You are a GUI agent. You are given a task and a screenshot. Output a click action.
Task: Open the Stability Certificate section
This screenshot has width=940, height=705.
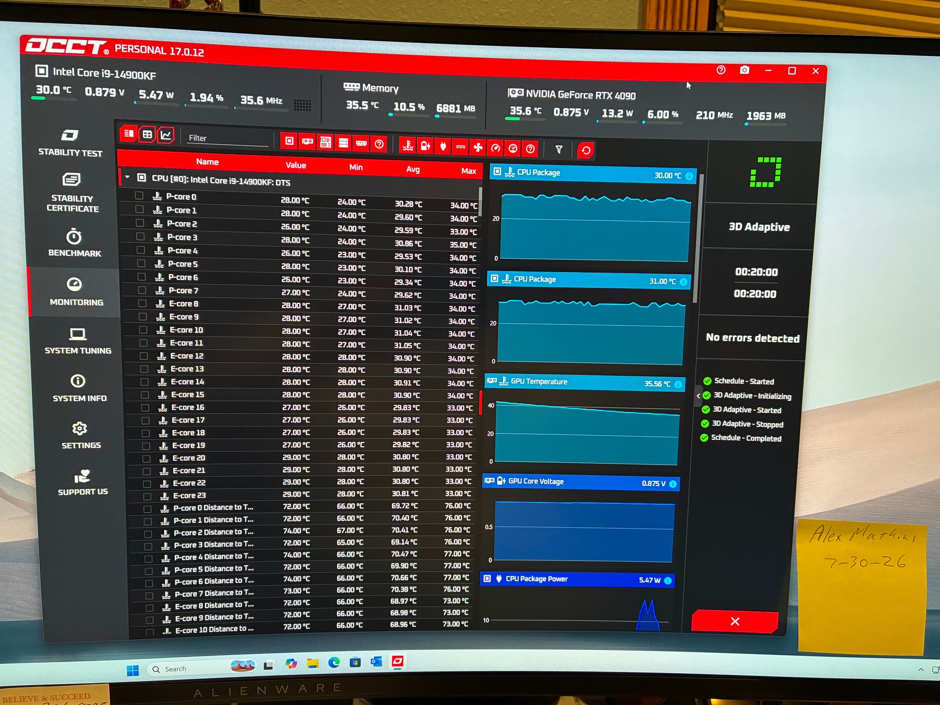tap(72, 193)
